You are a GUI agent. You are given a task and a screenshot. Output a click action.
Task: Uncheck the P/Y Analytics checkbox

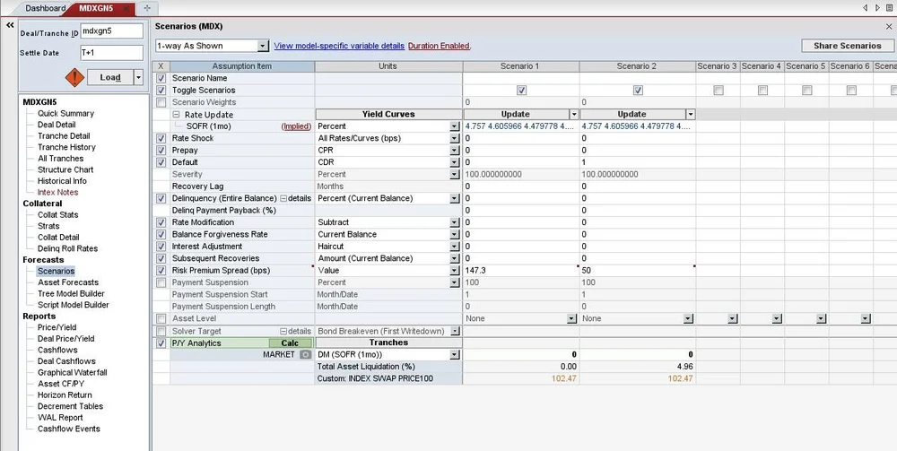pos(161,343)
